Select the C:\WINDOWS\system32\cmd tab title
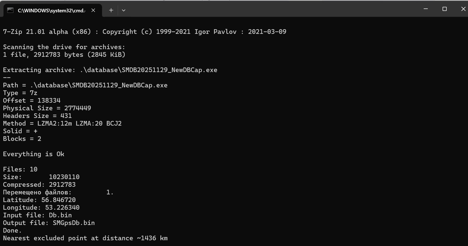The height and width of the screenshot is (246, 468). tap(51, 10)
